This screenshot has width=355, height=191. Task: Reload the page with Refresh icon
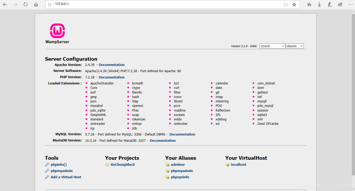click(x=26, y=4)
